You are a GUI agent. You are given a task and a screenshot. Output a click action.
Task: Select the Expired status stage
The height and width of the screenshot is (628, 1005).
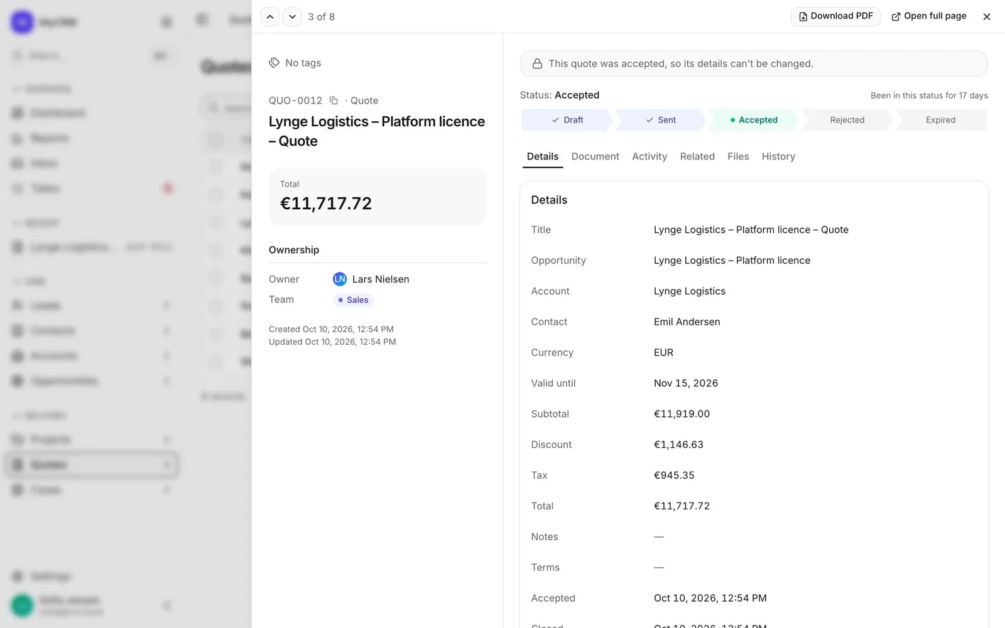pos(940,120)
